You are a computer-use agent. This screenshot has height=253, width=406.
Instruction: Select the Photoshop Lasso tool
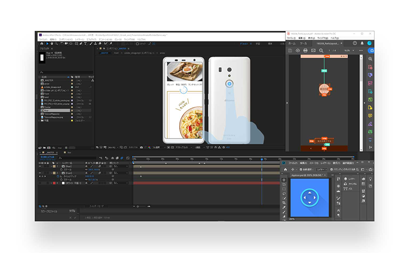(284, 194)
